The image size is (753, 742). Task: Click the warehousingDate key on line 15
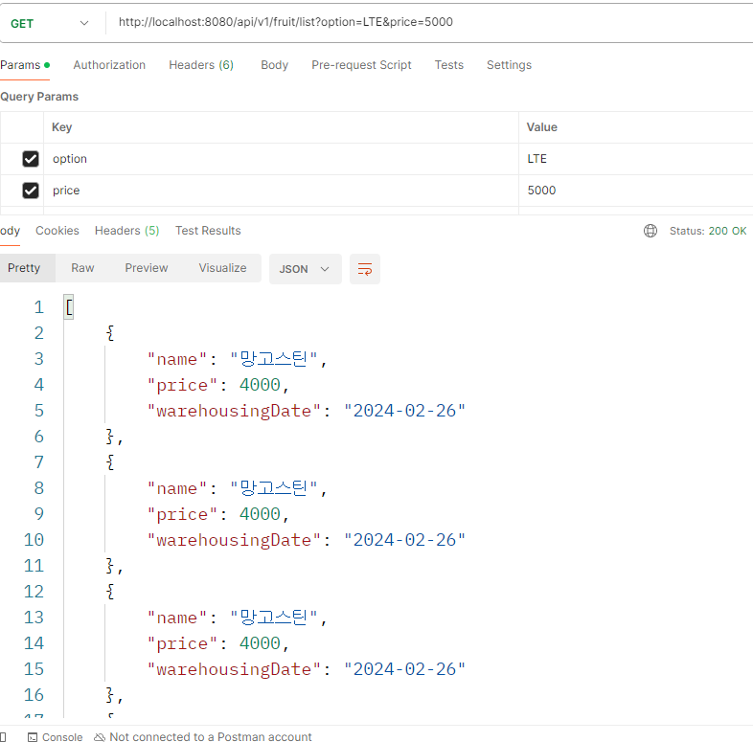click(x=234, y=669)
